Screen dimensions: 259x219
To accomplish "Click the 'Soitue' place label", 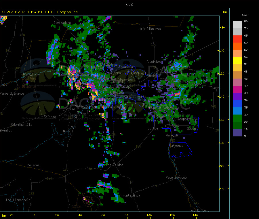I will [x=153, y=128].
